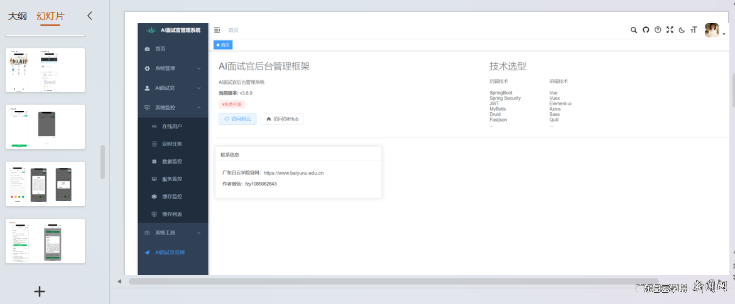Screen dimensions: 735x304
Task: Select 在线用户 in the sidebar menu
Action: coord(171,127)
